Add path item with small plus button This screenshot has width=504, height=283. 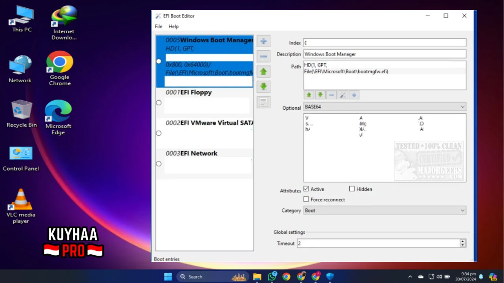(354, 95)
